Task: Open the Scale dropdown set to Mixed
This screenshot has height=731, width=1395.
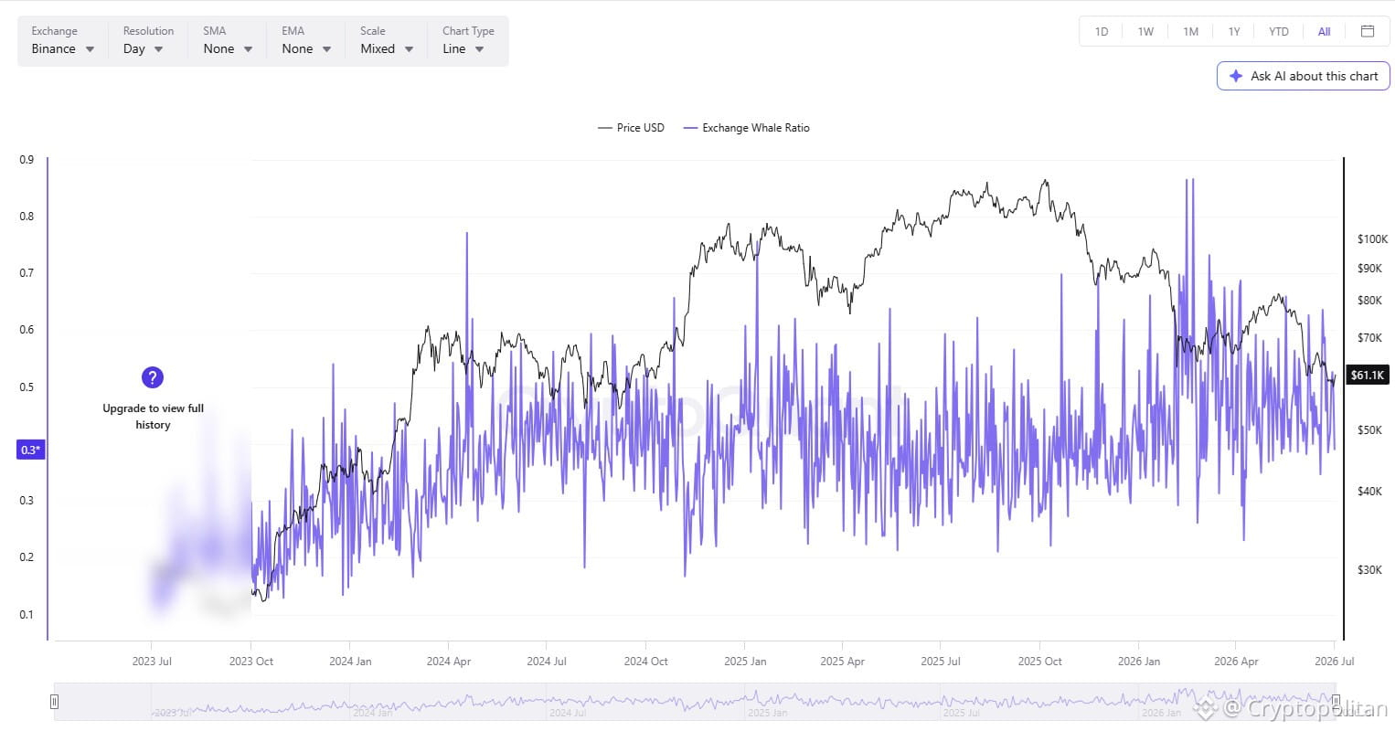Action: pyautogui.click(x=387, y=40)
